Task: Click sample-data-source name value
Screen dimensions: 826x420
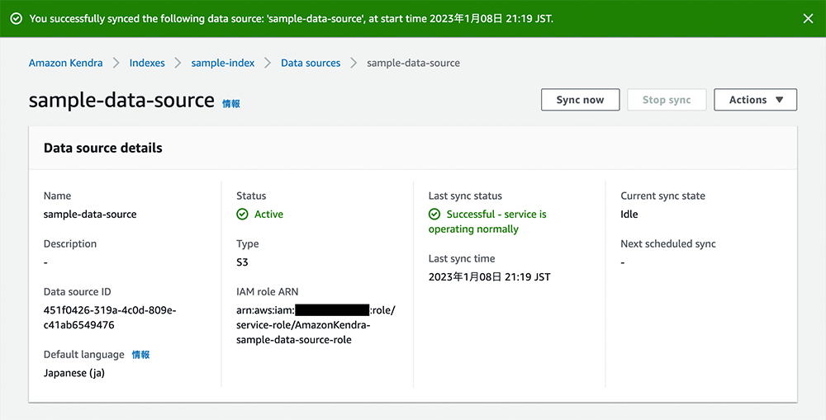Action: click(90, 215)
